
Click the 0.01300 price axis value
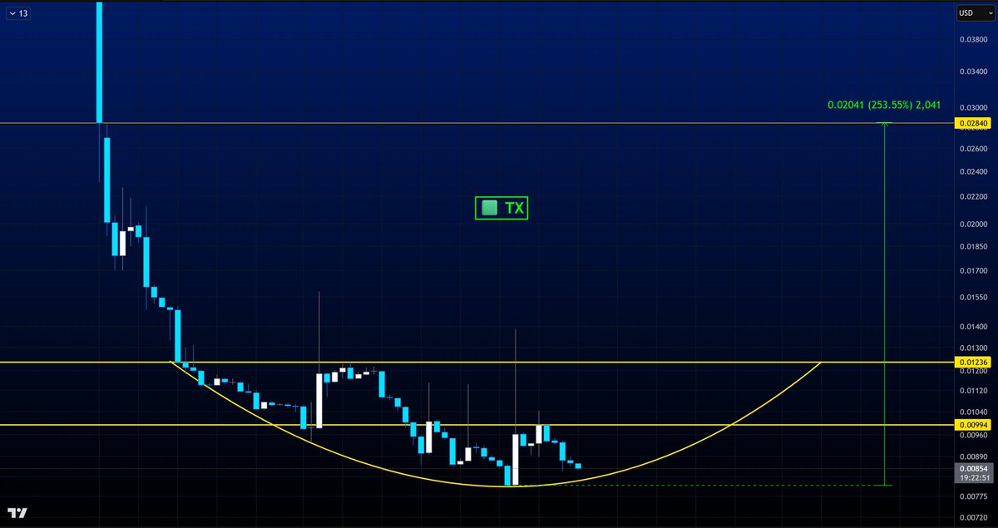pyautogui.click(x=973, y=348)
